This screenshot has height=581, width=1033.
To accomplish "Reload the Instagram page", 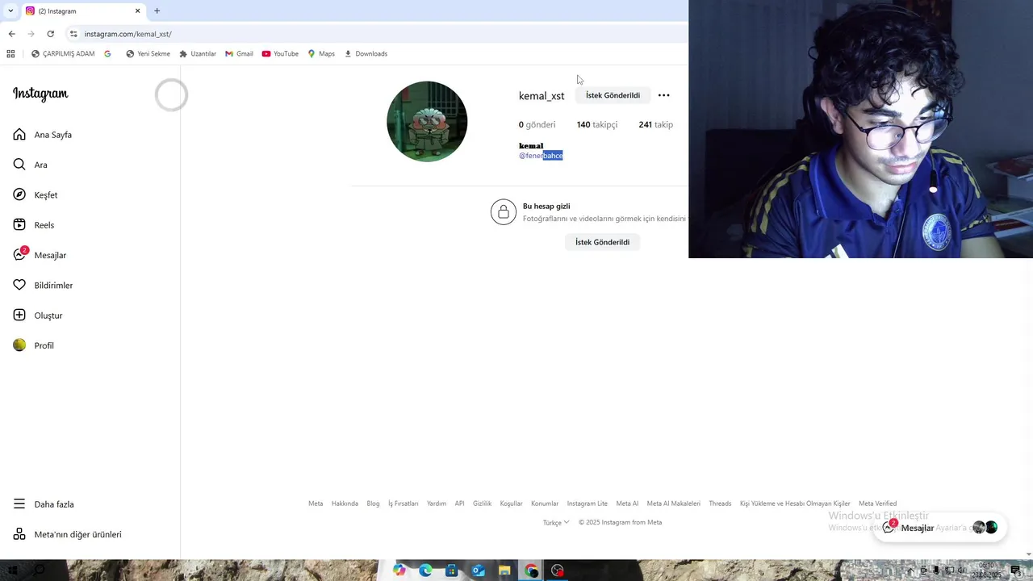I will pos(50,34).
